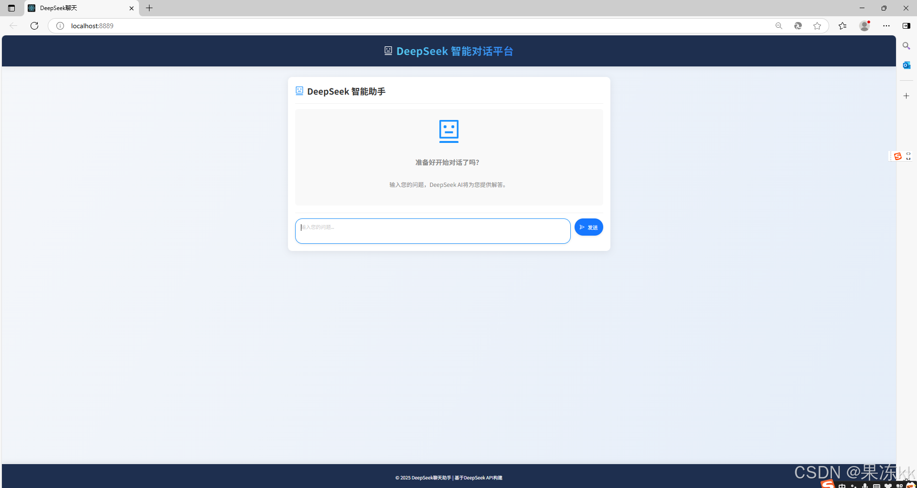
Task: Click the refresh-style extension icon in address bar
Action: point(798,26)
